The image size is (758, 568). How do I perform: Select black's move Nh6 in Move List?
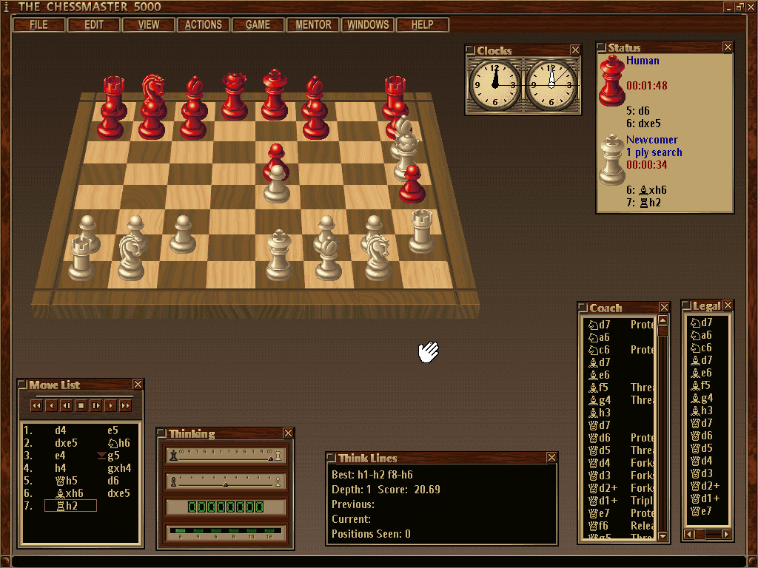click(118, 443)
